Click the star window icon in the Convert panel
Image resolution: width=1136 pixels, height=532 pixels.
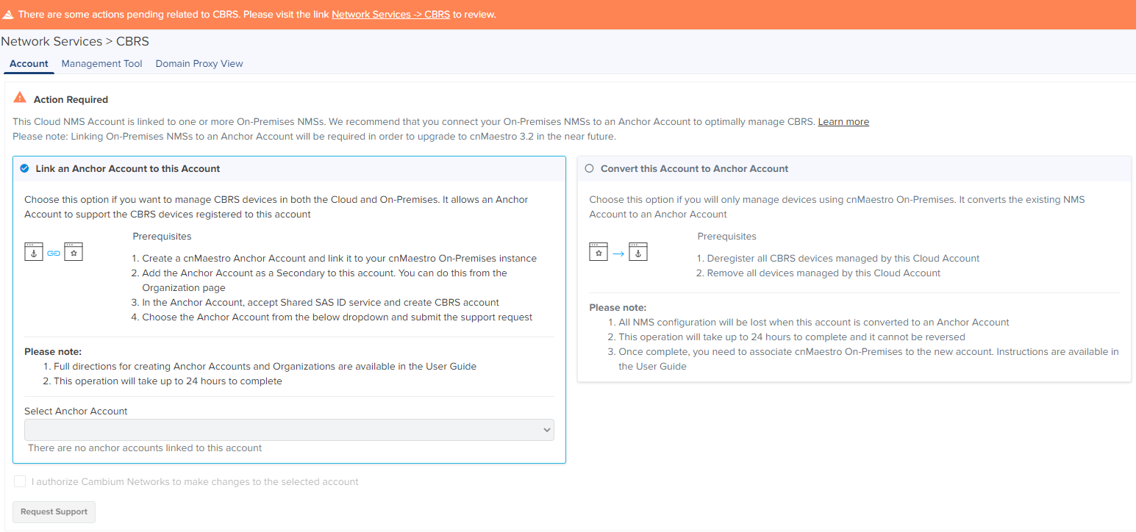click(x=599, y=252)
